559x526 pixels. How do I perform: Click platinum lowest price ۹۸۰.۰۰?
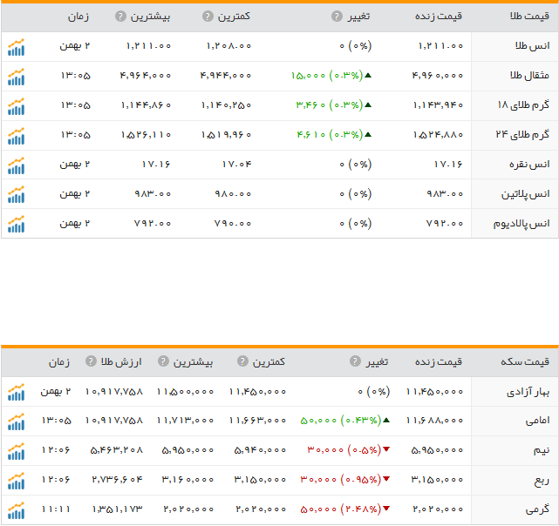[233, 193]
